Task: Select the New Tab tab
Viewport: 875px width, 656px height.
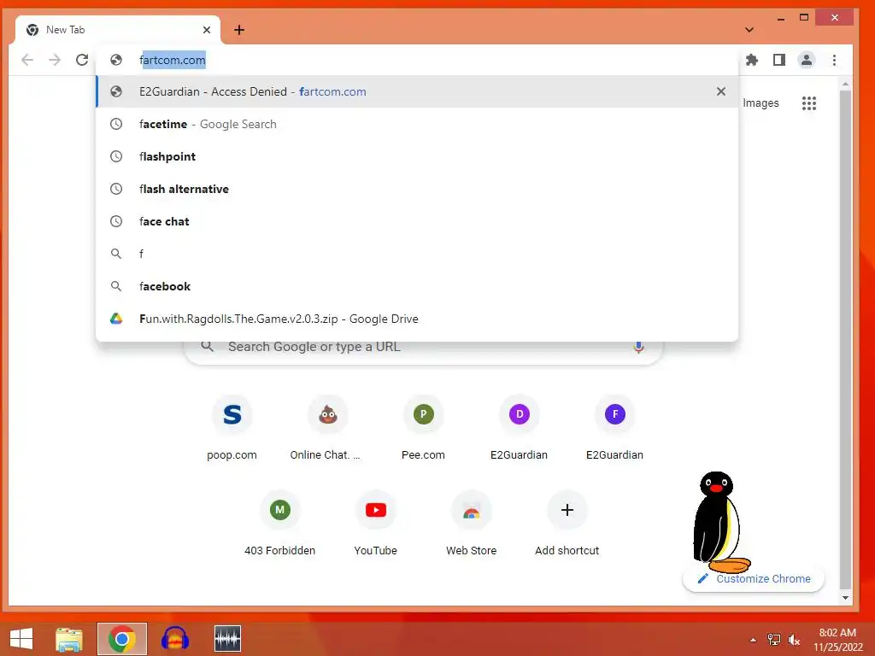Action: click(118, 30)
